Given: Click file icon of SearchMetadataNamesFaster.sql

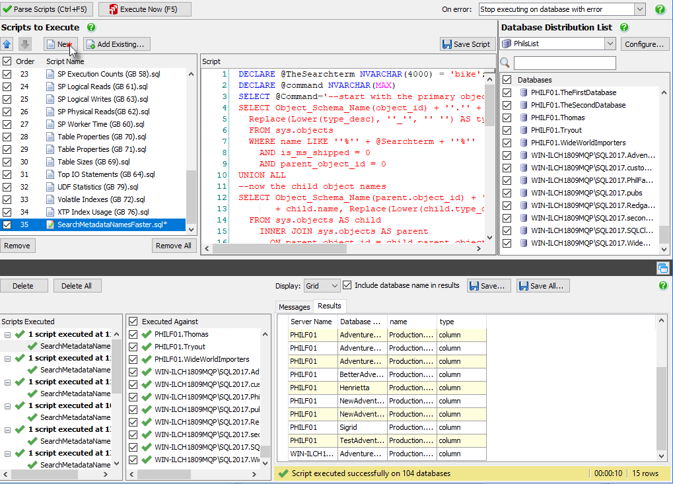Looking at the screenshot, I should click(50, 225).
